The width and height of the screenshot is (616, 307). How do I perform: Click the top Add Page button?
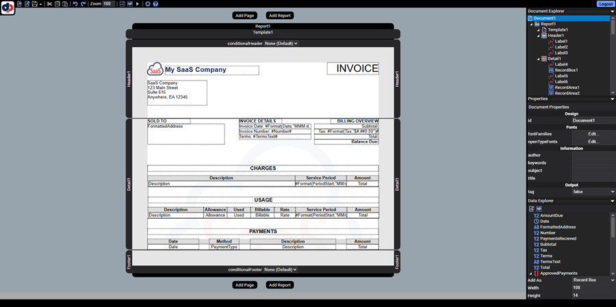pyautogui.click(x=244, y=15)
